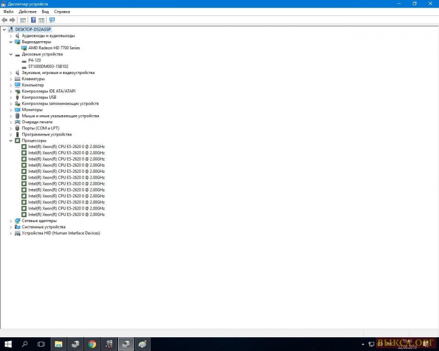Click the scan for hardware changes monitor icon
The height and width of the screenshot is (351, 439).
(52, 20)
